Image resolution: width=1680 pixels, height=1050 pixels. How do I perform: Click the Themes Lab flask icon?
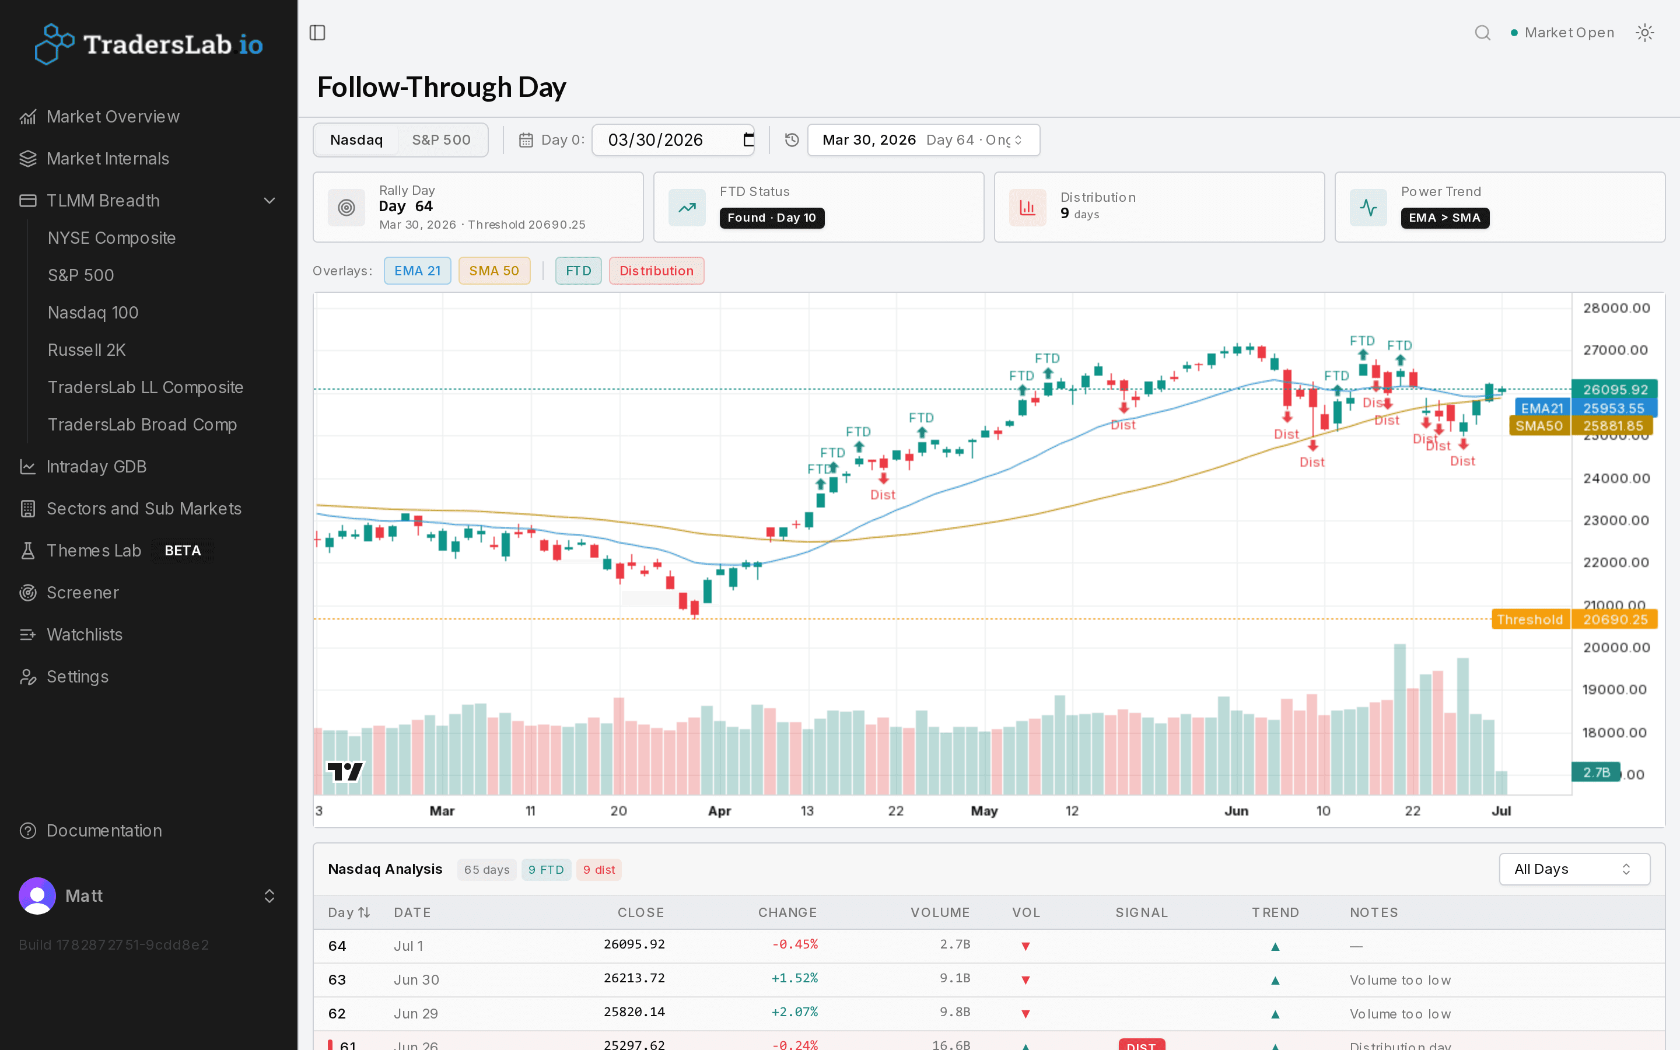[x=28, y=551]
